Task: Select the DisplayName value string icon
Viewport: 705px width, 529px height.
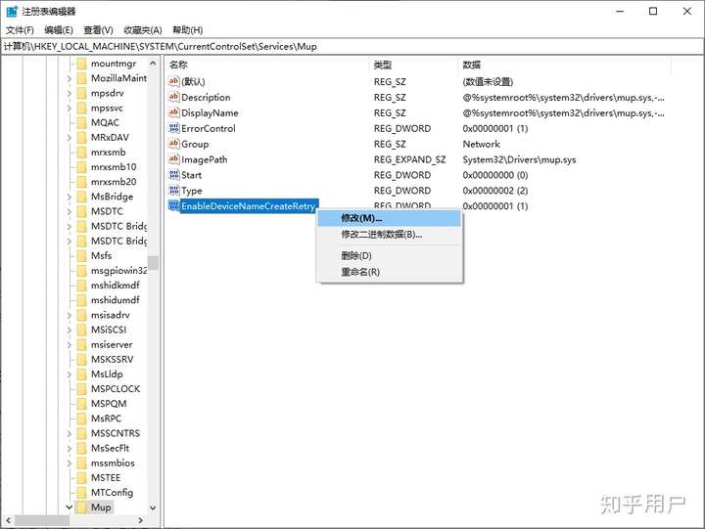Action: click(x=173, y=112)
